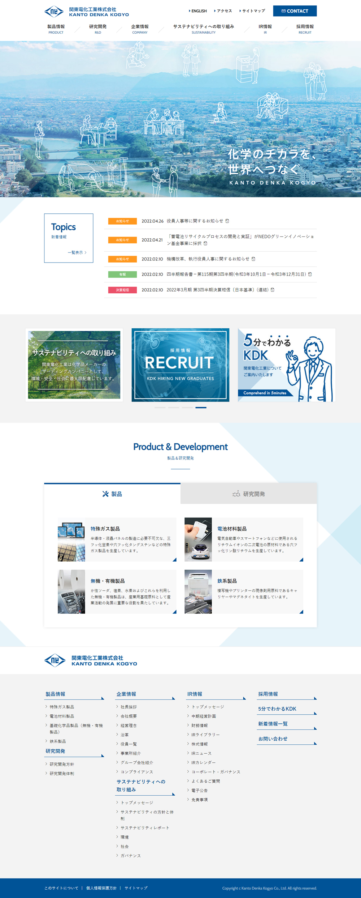The height and width of the screenshot is (898, 361).
Task: Open the 無機・有機製品 product card
Action: pyautogui.click(x=117, y=592)
